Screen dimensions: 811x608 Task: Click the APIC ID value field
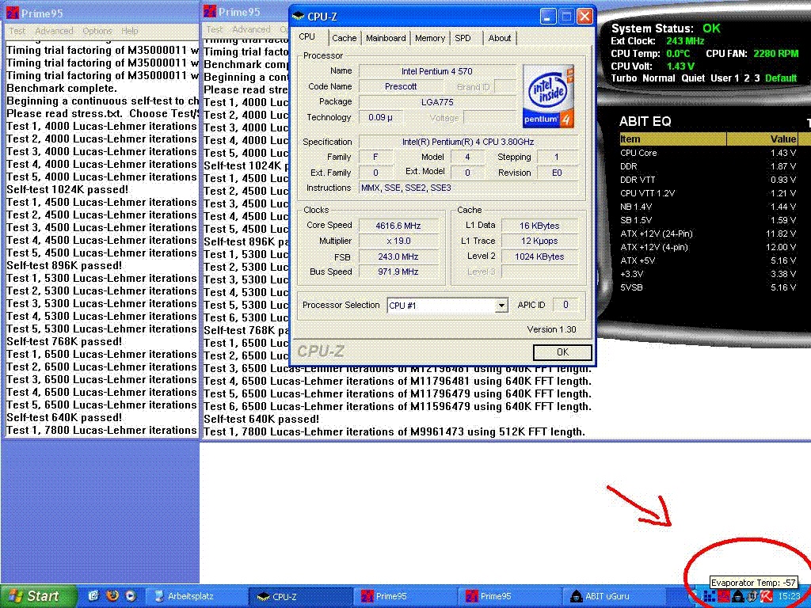pyautogui.click(x=565, y=305)
